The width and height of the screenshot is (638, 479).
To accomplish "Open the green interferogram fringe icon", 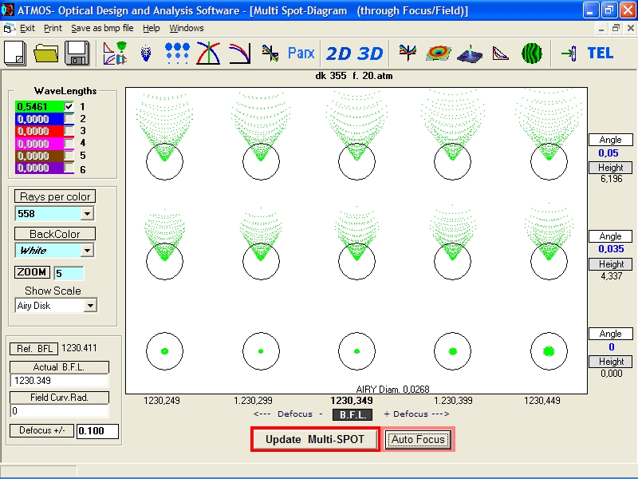I will (532, 53).
